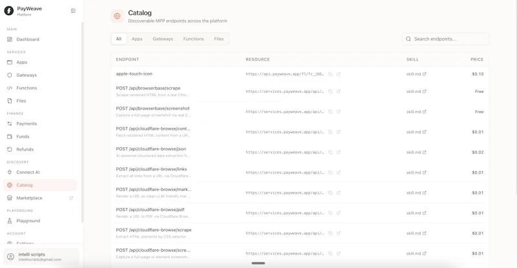Open apple-touch-icon resource in new tab
Screen dimensions: 517x268
tap(338, 74)
